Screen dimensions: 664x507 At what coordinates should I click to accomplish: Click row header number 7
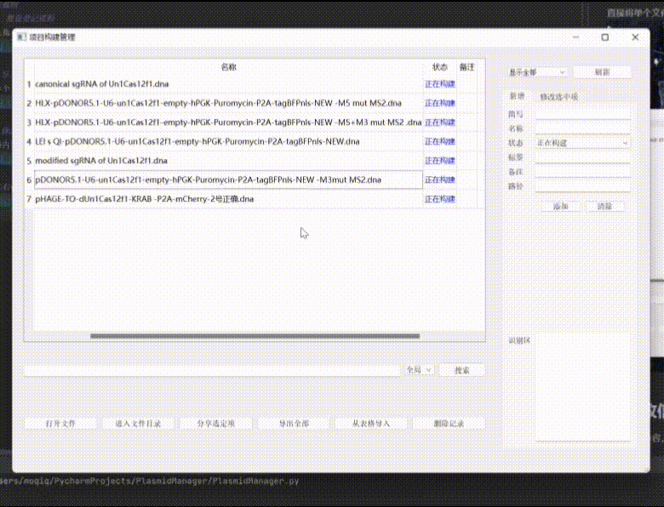click(x=29, y=199)
